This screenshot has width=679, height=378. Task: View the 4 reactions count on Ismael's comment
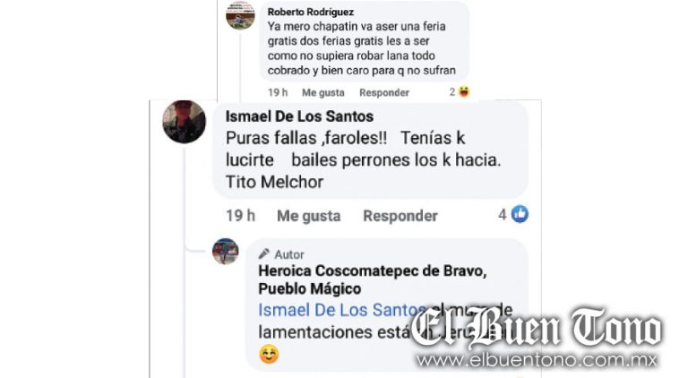pos(503,214)
